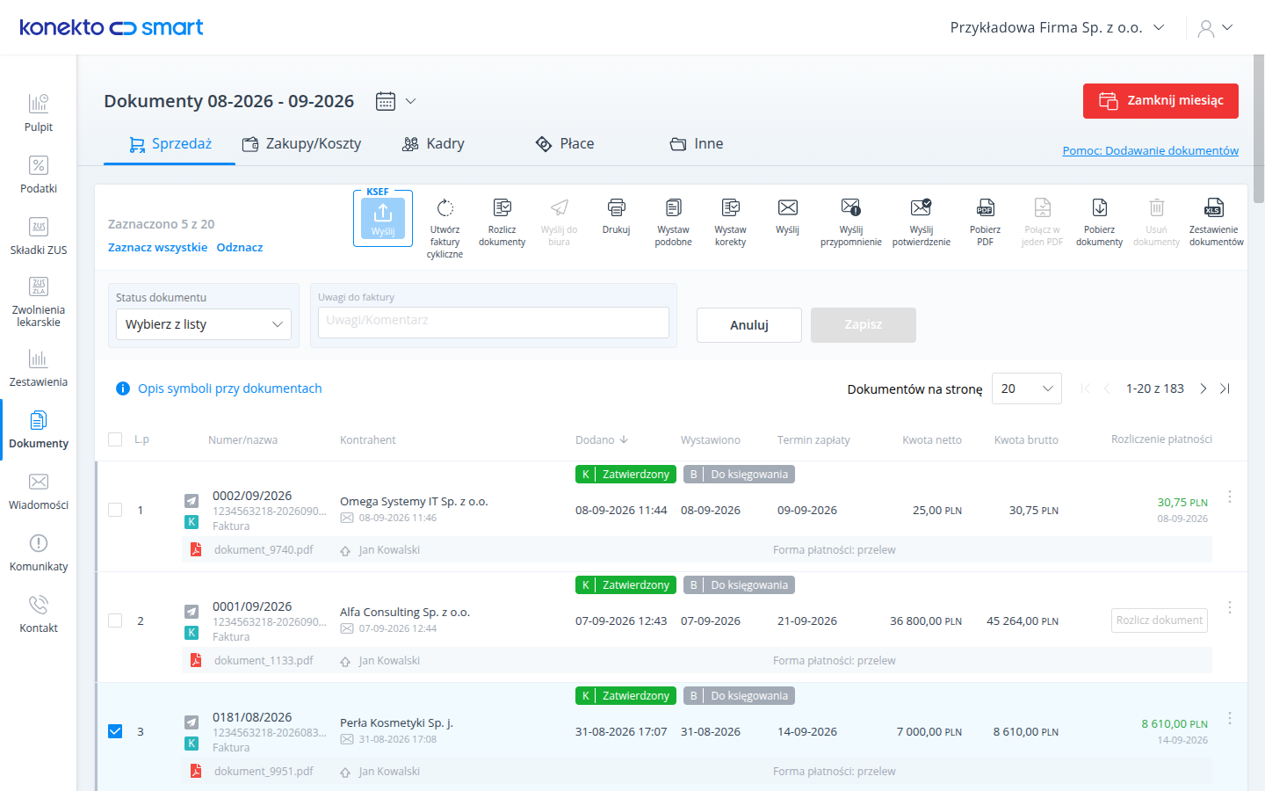The image size is (1265, 791).
Task: Switch to the Płace tab
Action: point(565,143)
